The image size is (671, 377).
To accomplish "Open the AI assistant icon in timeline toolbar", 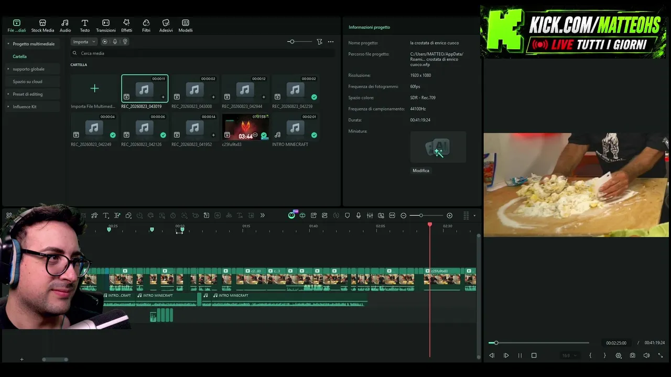I will point(292,216).
